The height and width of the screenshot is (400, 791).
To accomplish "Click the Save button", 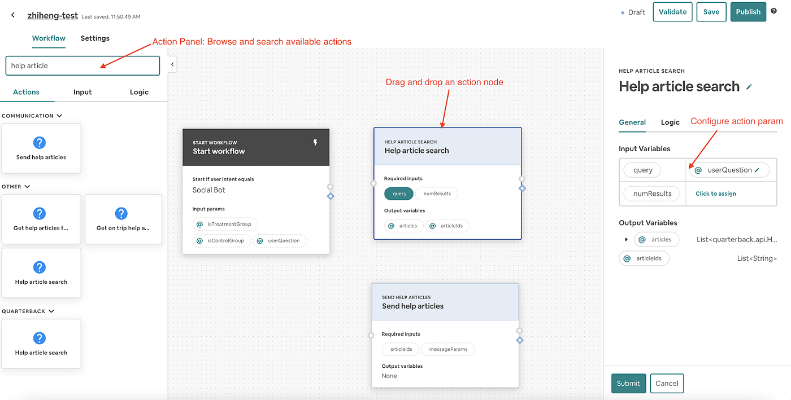I will 711,12.
